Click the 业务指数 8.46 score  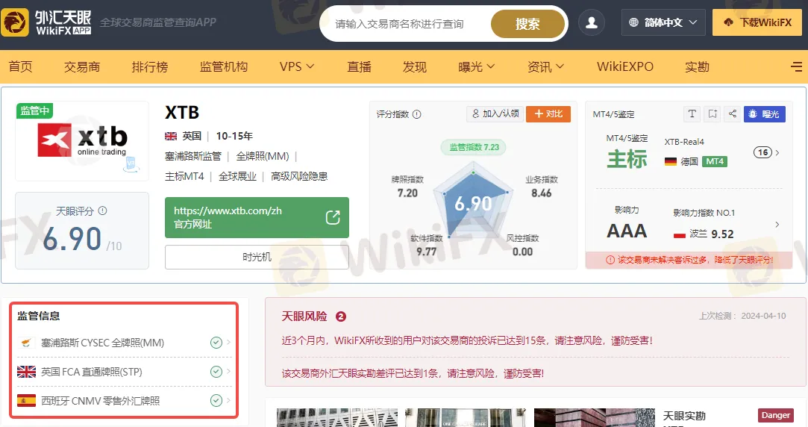tap(542, 187)
